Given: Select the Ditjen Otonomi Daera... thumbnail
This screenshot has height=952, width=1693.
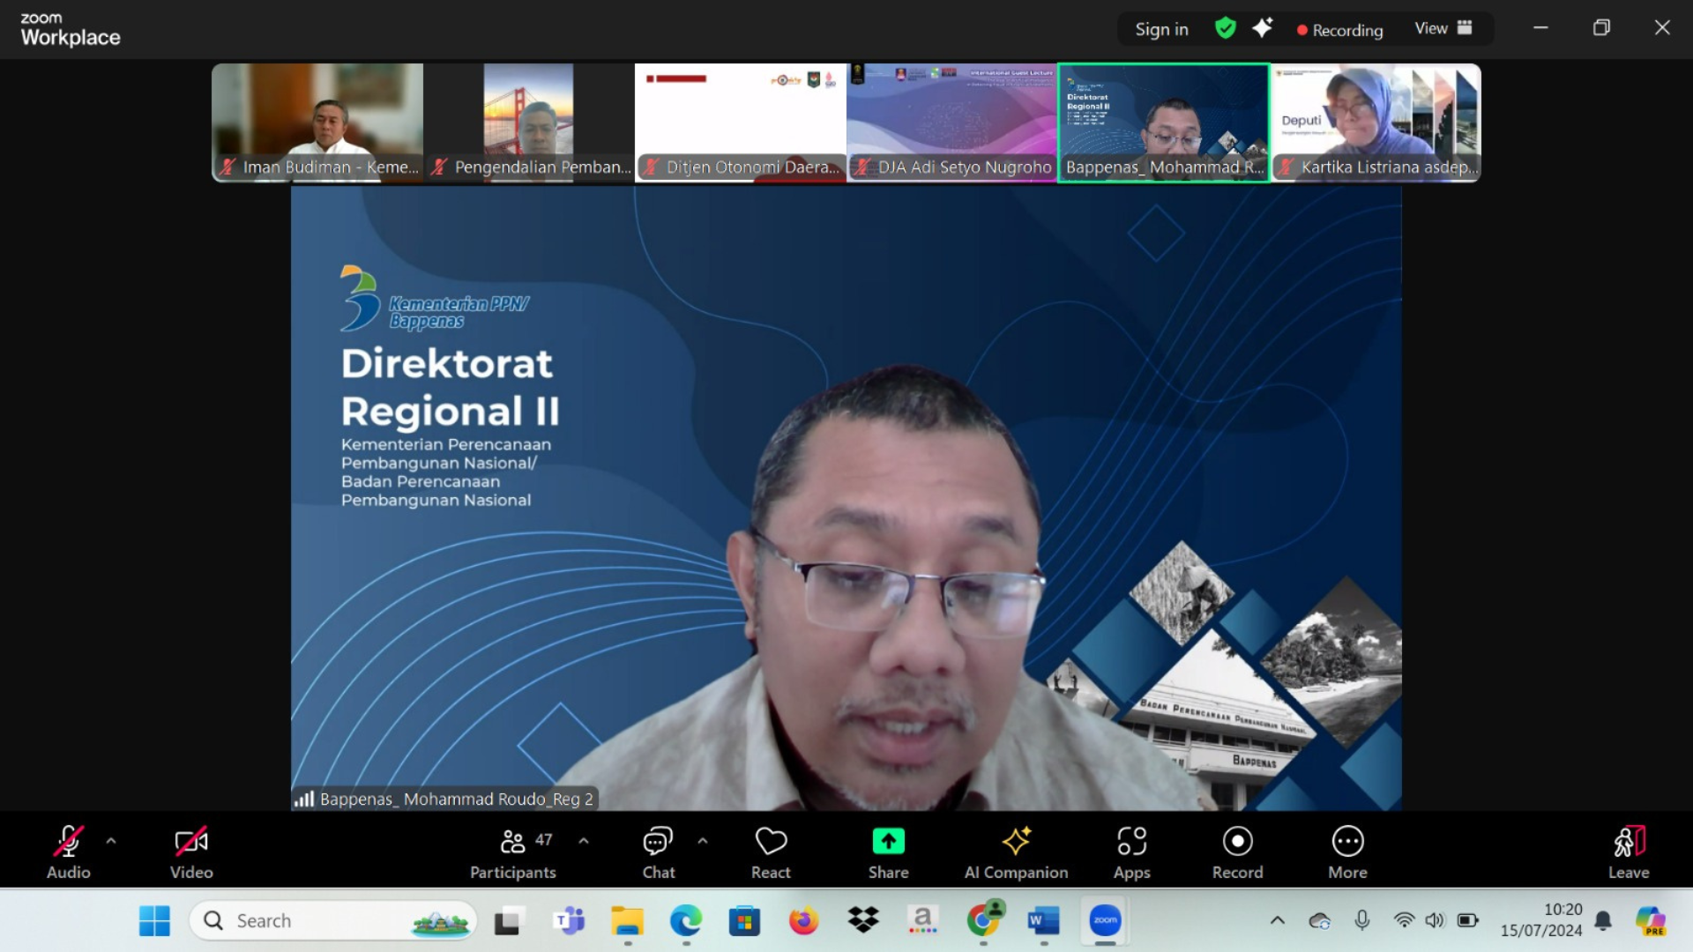Looking at the screenshot, I should 741,123.
